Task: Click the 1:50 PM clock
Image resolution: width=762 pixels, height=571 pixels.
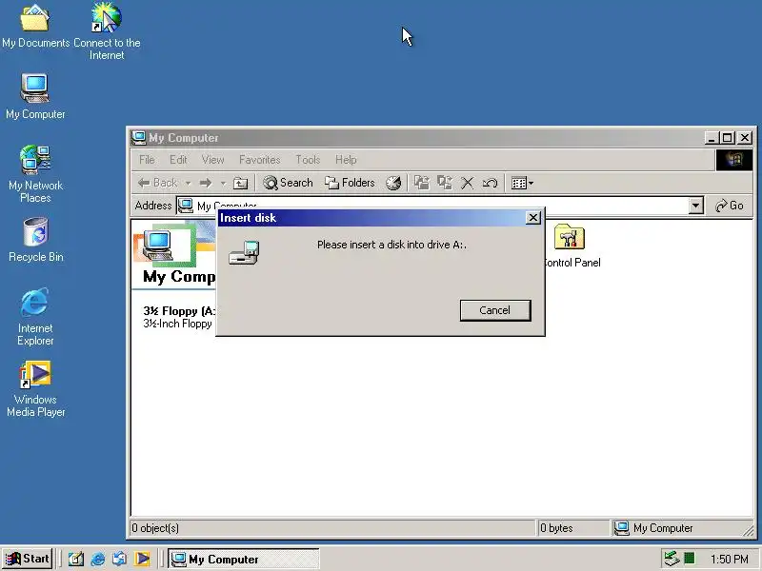Action: [729, 560]
